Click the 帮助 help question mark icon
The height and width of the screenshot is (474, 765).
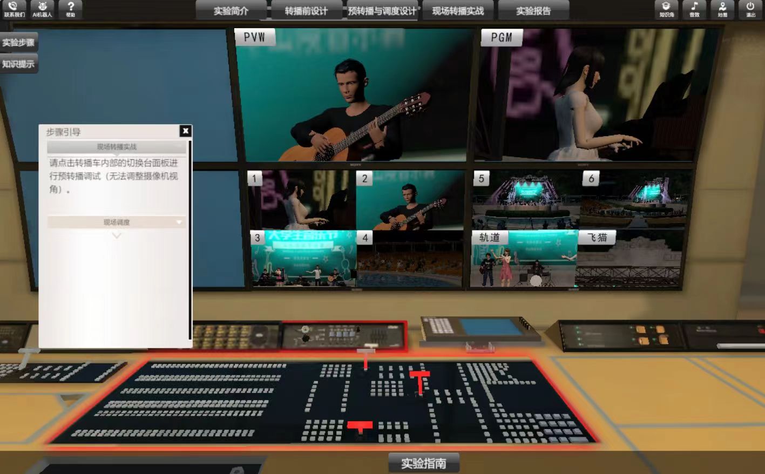pyautogui.click(x=70, y=9)
